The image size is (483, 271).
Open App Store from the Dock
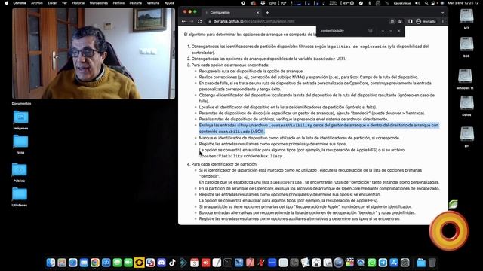click(x=394, y=263)
